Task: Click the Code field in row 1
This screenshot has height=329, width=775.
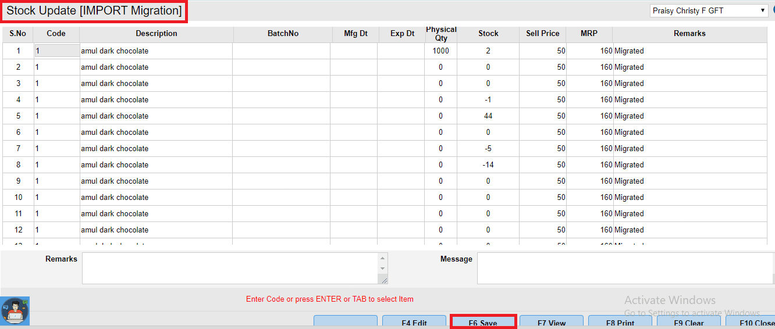Action: [x=56, y=51]
